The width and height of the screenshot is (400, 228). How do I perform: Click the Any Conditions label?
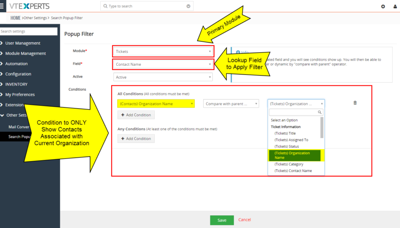pos(131,129)
